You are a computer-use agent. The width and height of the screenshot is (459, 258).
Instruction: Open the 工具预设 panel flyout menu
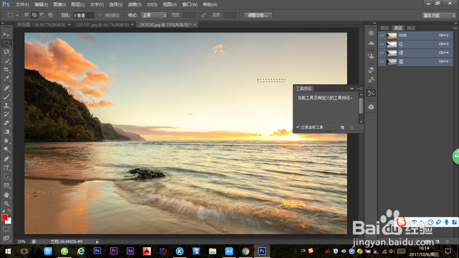point(360,89)
